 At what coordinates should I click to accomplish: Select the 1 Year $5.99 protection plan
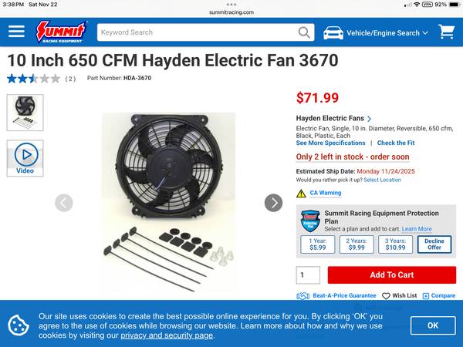[318, 244]
